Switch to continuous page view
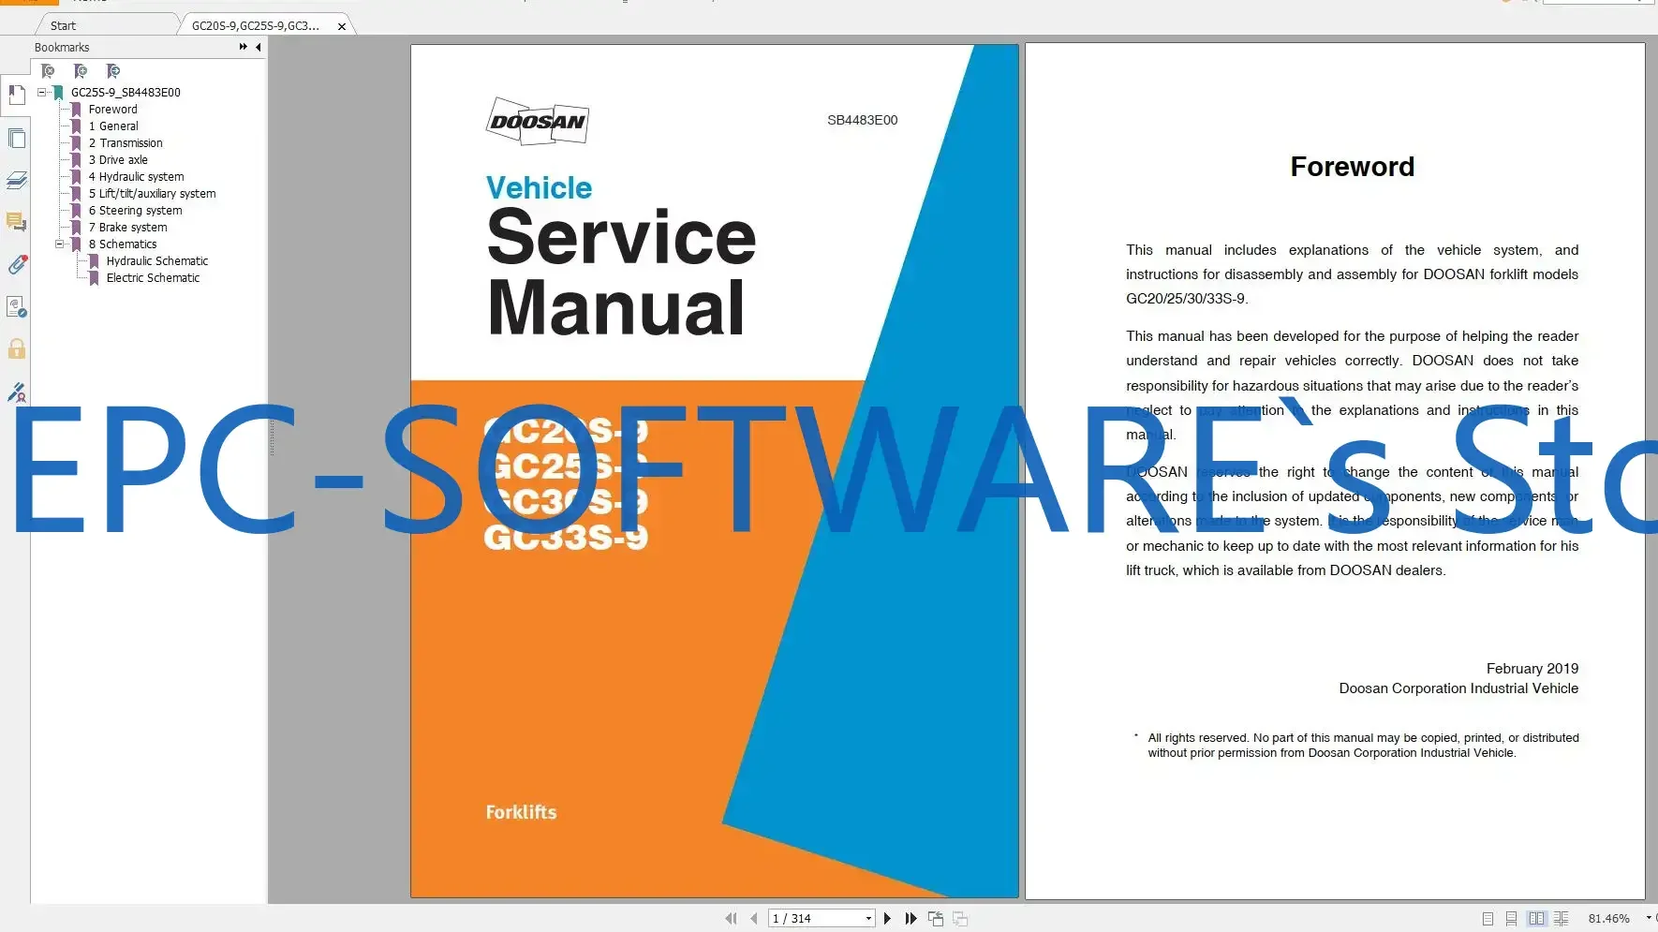 pos(1511,919)
